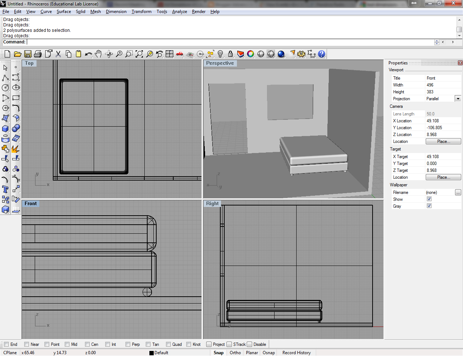The image size is (463, 356).
Task: Enable the End osnap checkbox
Action: (x=6, y=344)
